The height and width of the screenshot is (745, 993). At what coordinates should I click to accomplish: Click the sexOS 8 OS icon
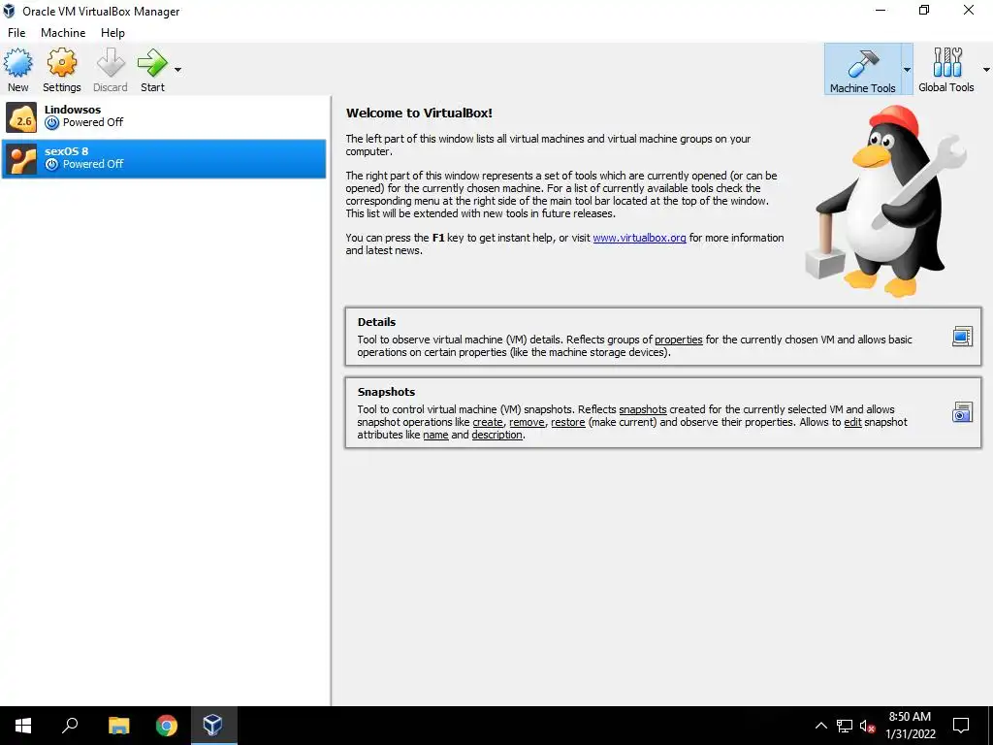coord(21,159)
